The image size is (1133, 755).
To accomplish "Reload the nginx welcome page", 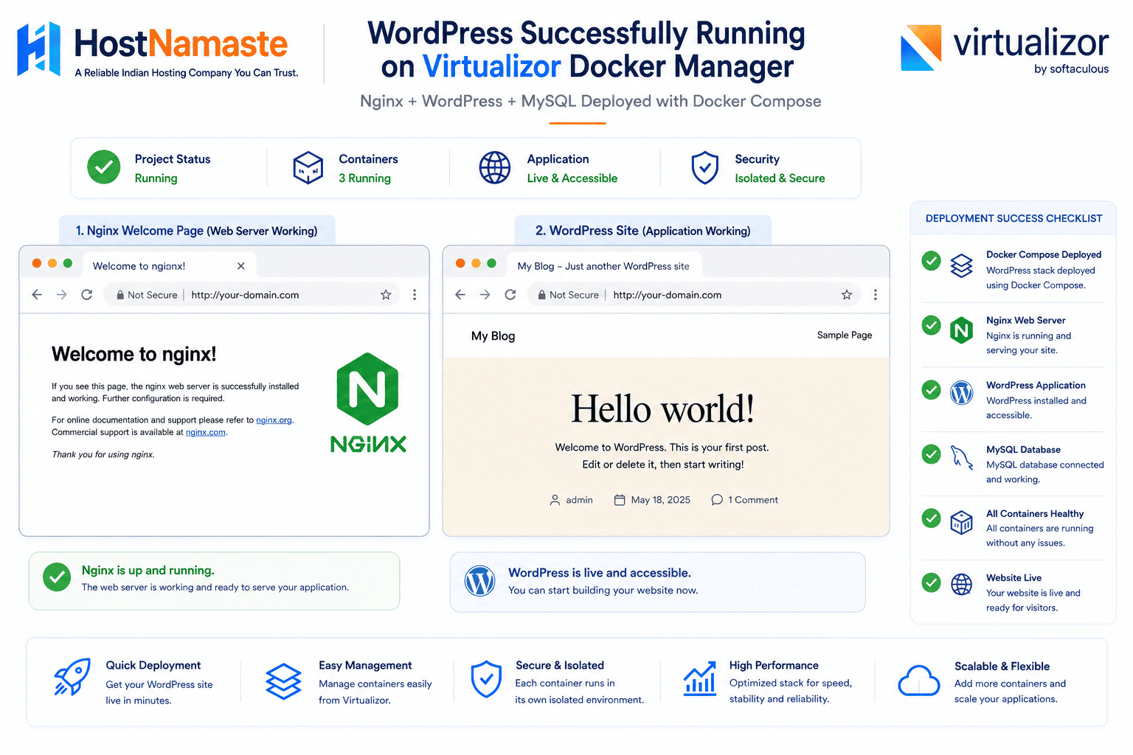I will click(87, 295).
